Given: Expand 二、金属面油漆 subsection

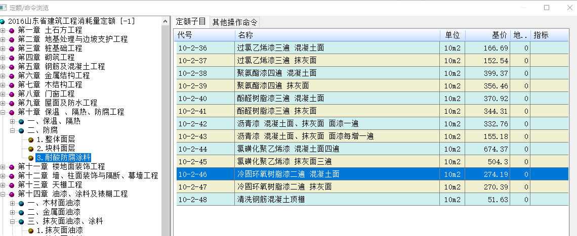Looking at the screenshot, I should tap(13, 212).
